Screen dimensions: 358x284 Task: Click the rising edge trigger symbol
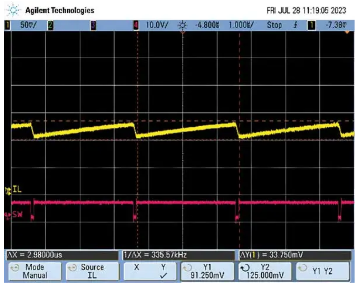296,25
